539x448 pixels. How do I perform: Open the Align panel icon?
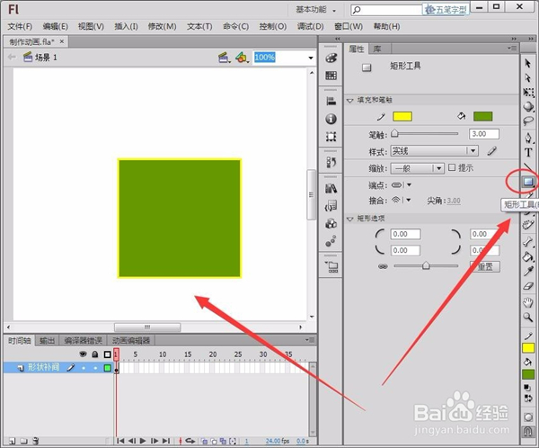click(331, 102)
